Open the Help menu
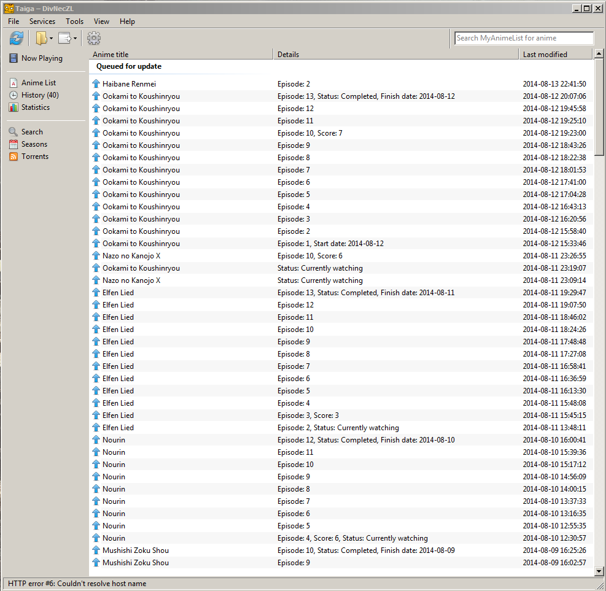The image size is (606, 591). 127,21
